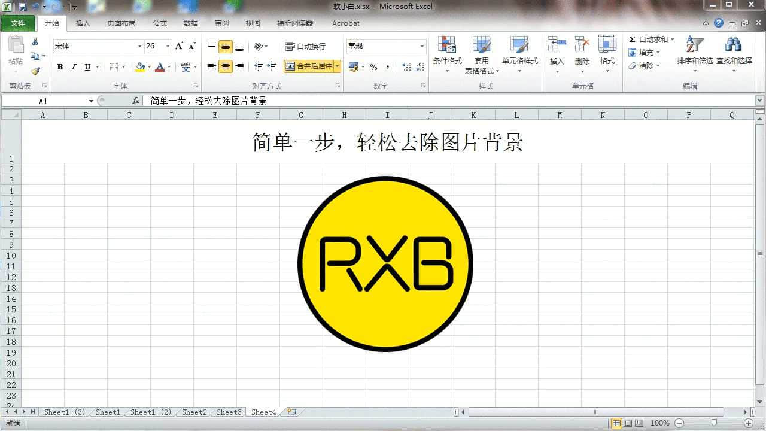Toggle align text left

click(212, 66)
